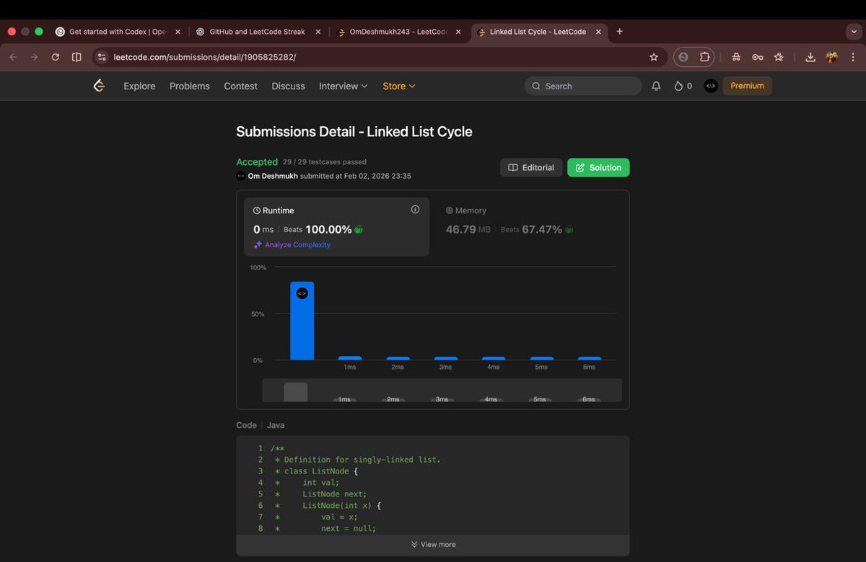This screenshot has width=866, height=562.
Task: Open the browser downloads icon
Action: tap(810, 57)
